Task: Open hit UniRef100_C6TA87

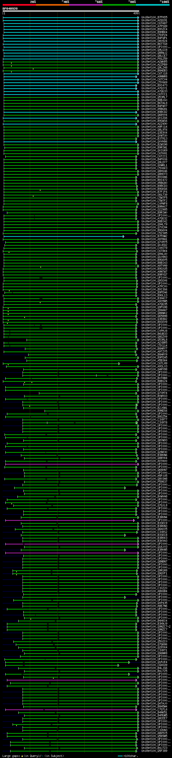Action: (x=154, y=23)
